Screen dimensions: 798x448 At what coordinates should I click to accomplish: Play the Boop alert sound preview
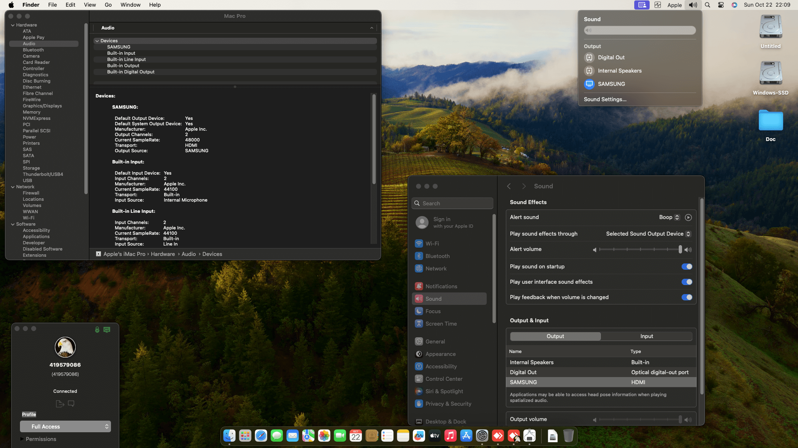[x=688, y=217]
